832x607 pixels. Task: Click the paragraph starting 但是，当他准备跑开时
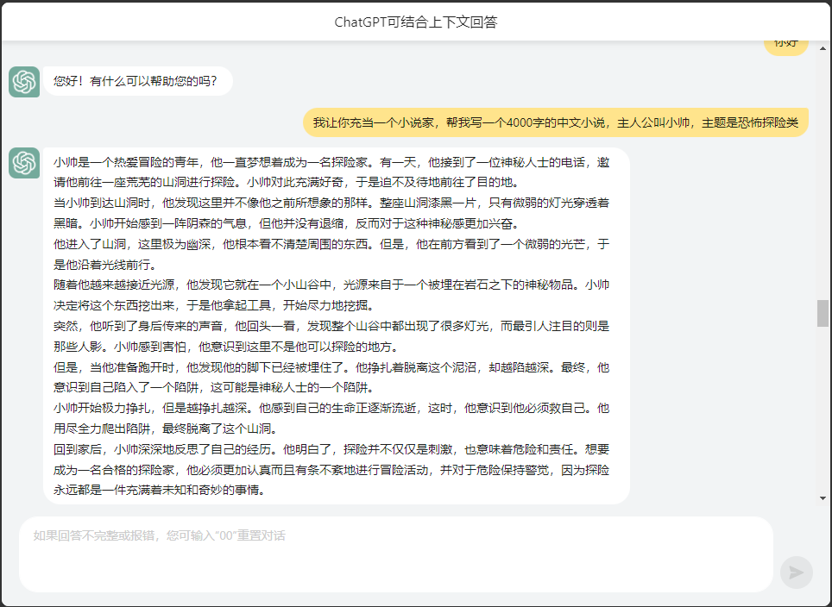[x=331, y=378]
